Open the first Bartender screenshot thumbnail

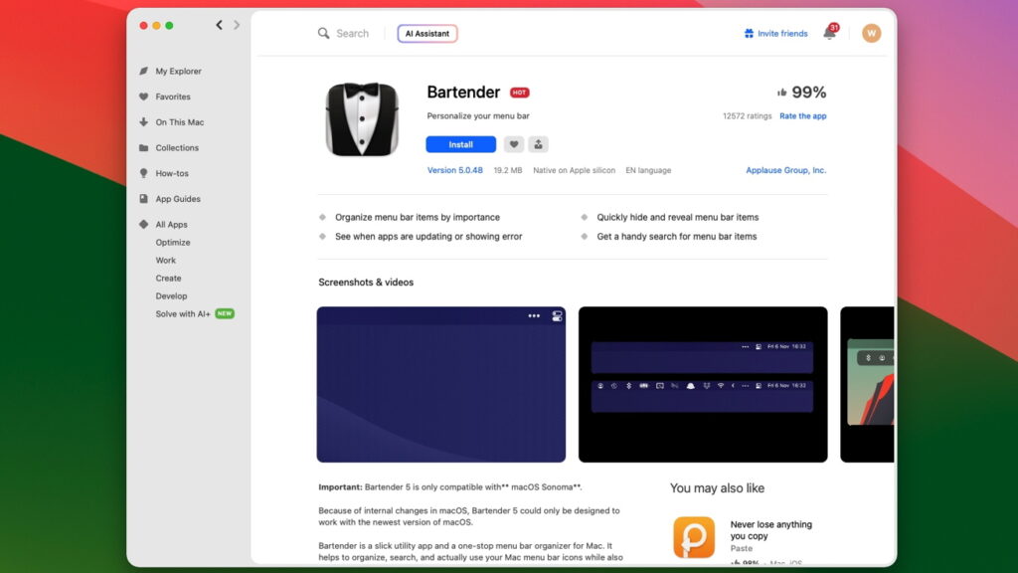click(440, 384)
